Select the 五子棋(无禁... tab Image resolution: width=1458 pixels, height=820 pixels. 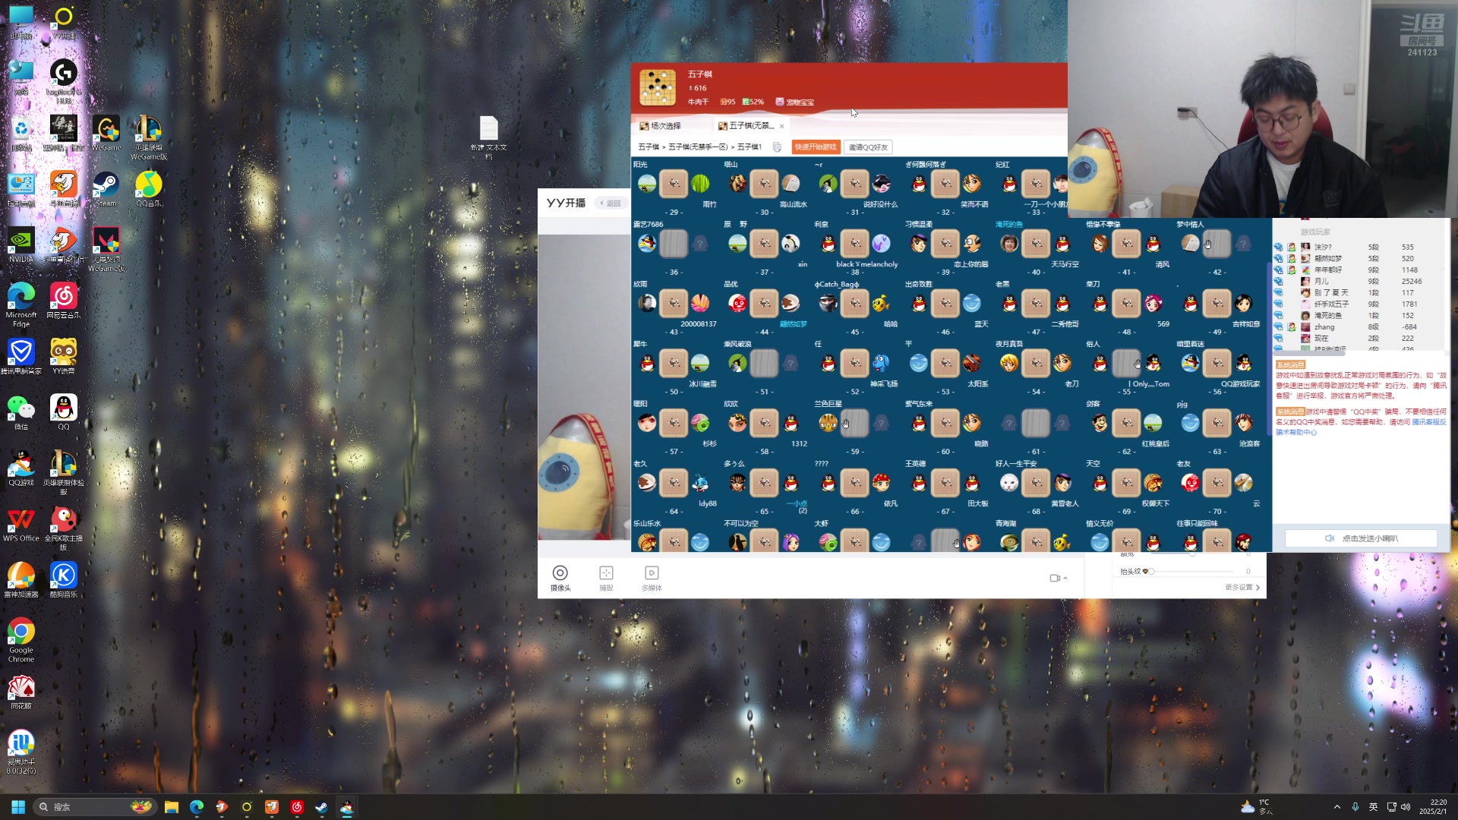[746, 126]
